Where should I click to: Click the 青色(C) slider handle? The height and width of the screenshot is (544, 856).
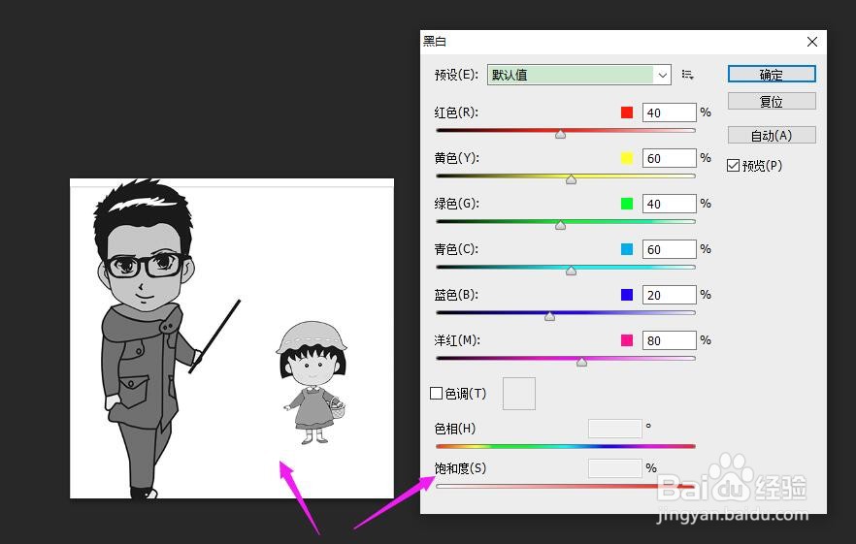(571, 271)
